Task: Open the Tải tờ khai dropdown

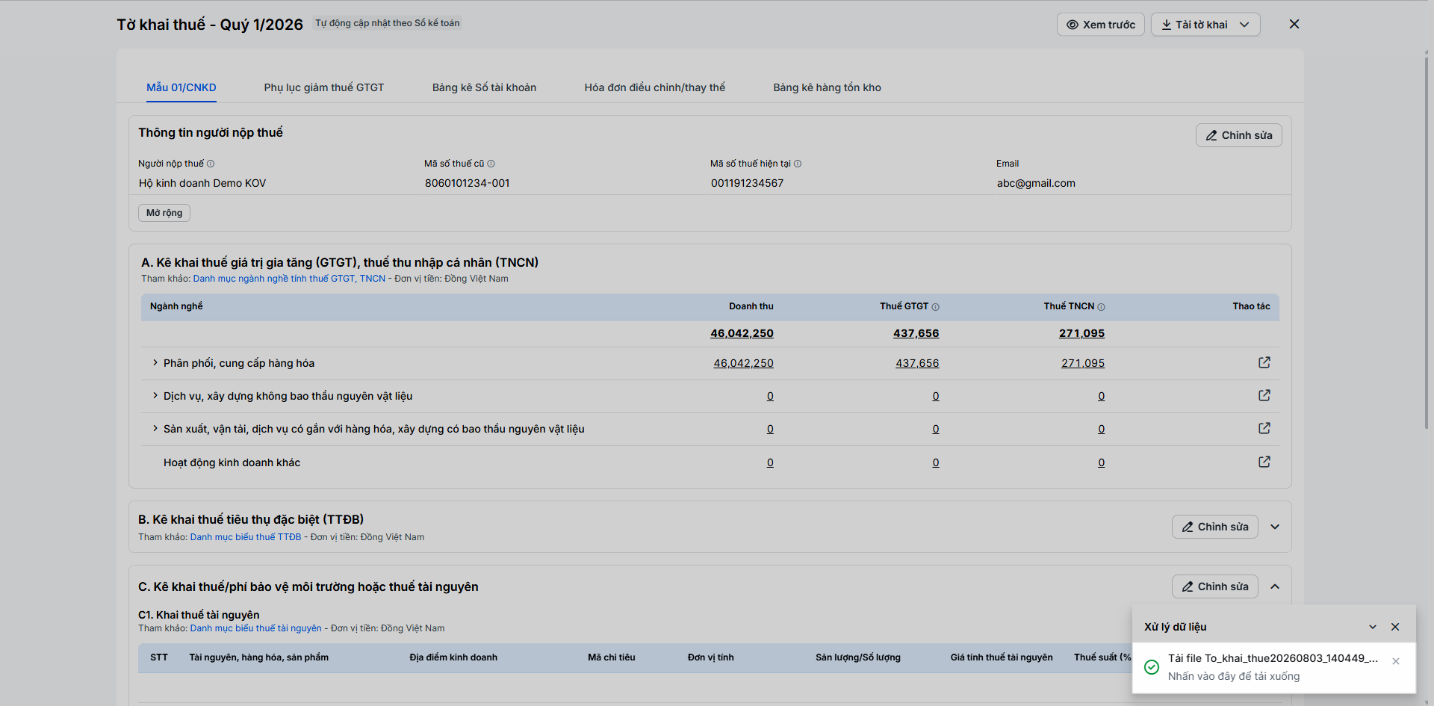Action: coord(1205,25)
